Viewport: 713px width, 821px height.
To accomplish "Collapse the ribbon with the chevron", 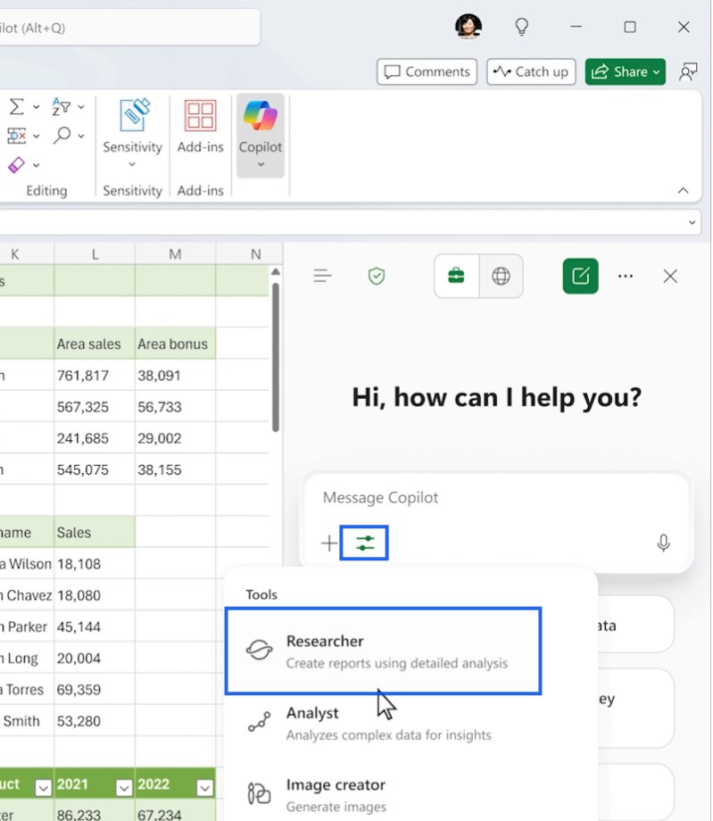I will (x=683, y=190).
